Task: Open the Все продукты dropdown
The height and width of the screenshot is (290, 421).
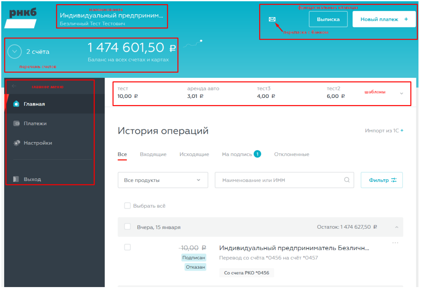Action: pyautogui.click(x=163, y=180)
